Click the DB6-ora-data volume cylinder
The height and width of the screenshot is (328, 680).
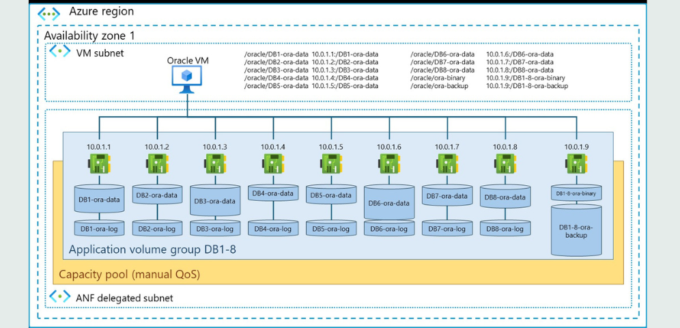pyautogui.click(x=389, y=202)
